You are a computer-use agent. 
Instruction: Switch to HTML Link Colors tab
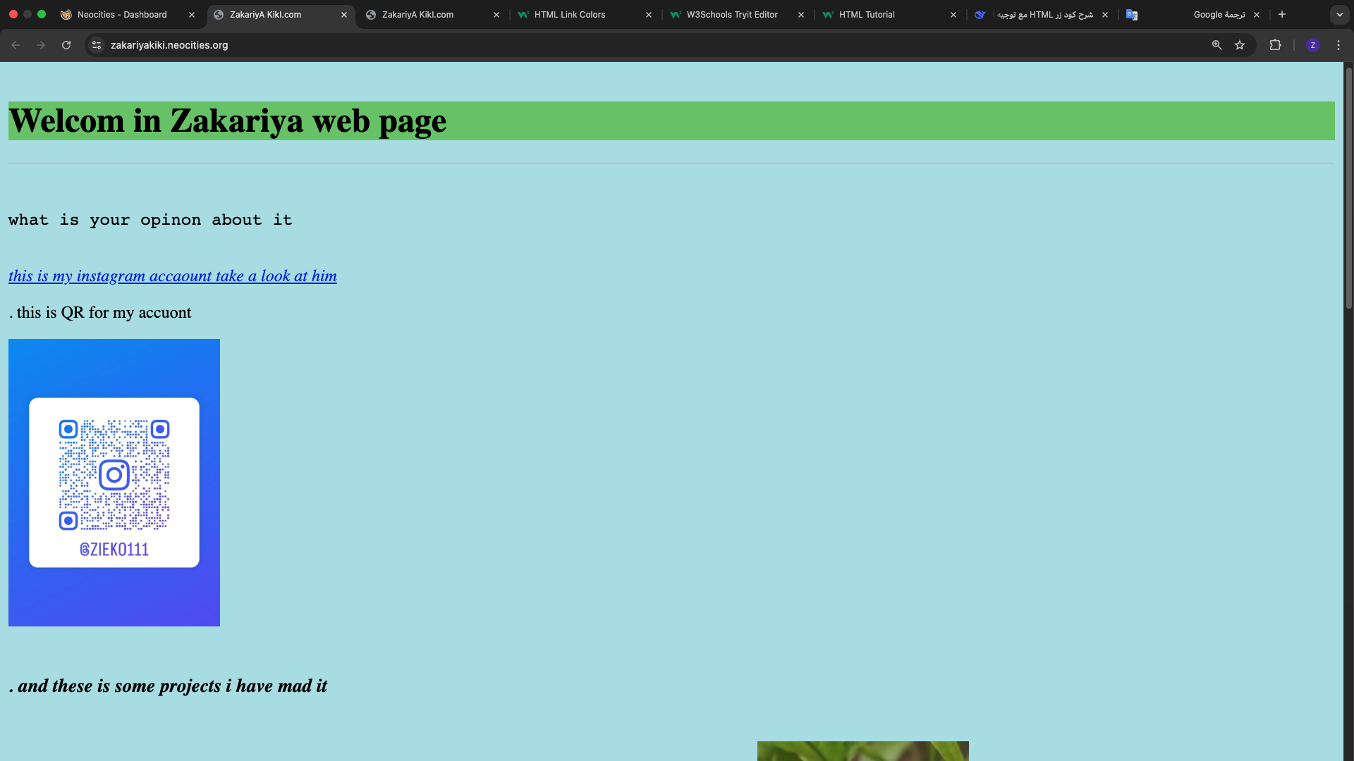[584, 14]
